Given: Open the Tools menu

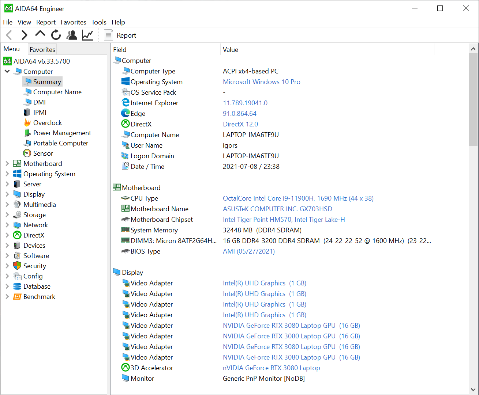Looking at the screenshot, I should coord(99,22).
